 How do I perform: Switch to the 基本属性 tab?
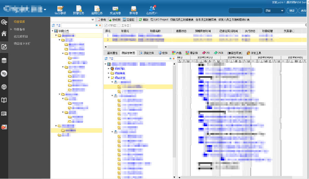[x=112, y=53]
